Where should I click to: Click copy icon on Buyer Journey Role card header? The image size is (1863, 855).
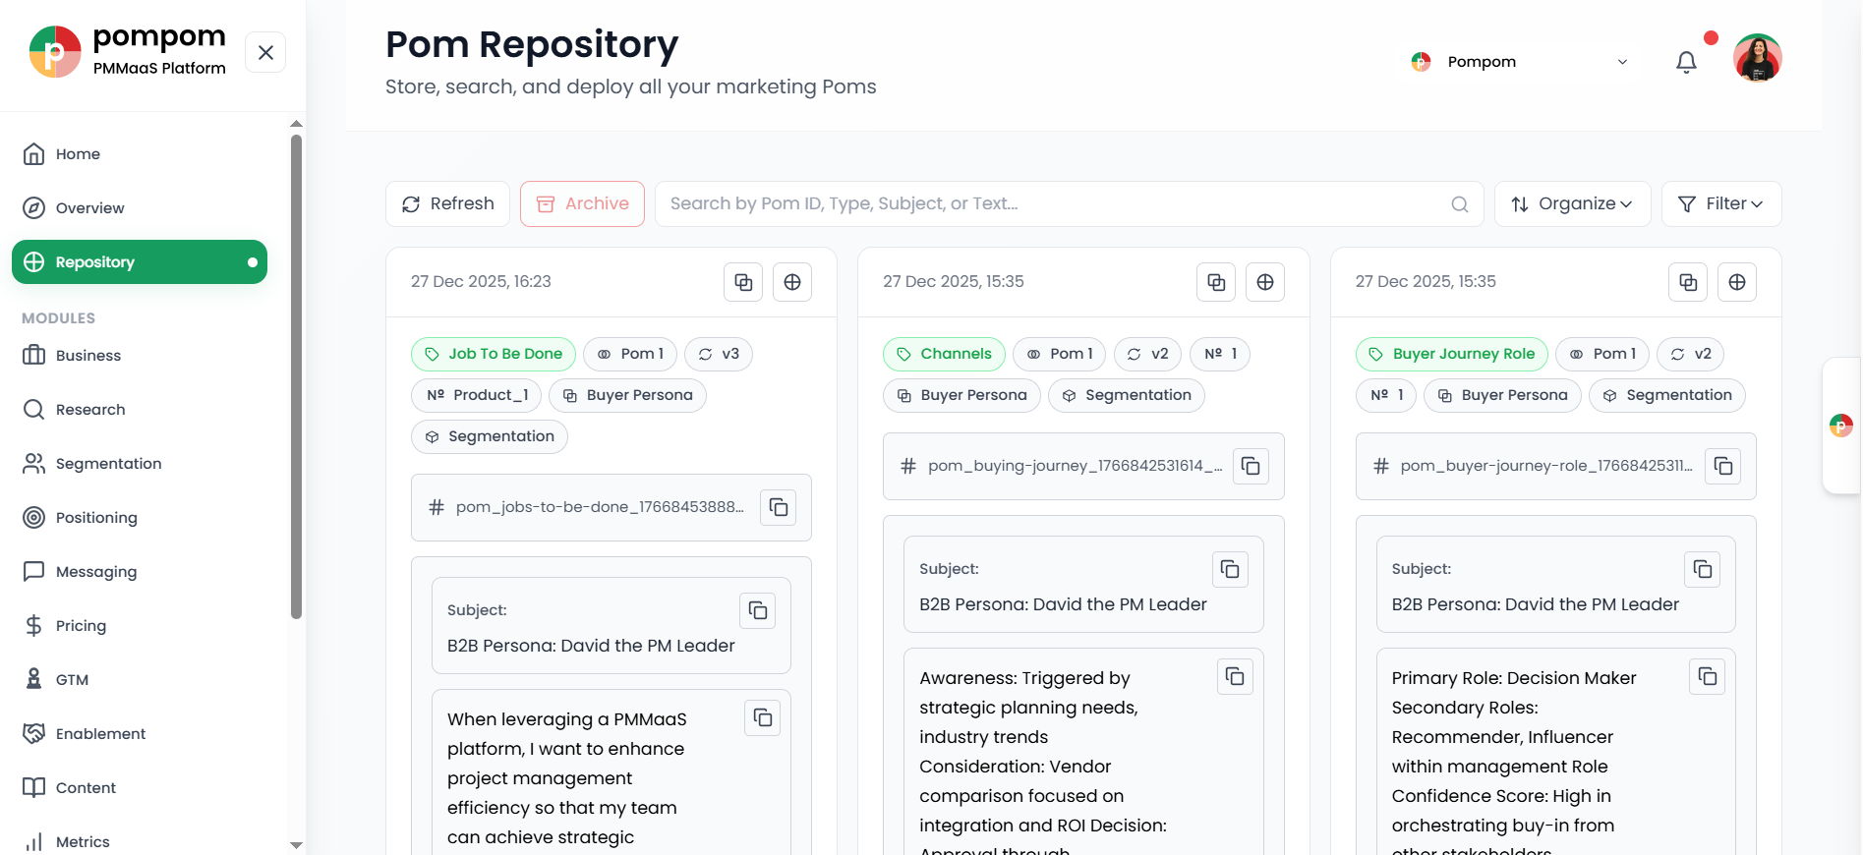pos(1688,282)
